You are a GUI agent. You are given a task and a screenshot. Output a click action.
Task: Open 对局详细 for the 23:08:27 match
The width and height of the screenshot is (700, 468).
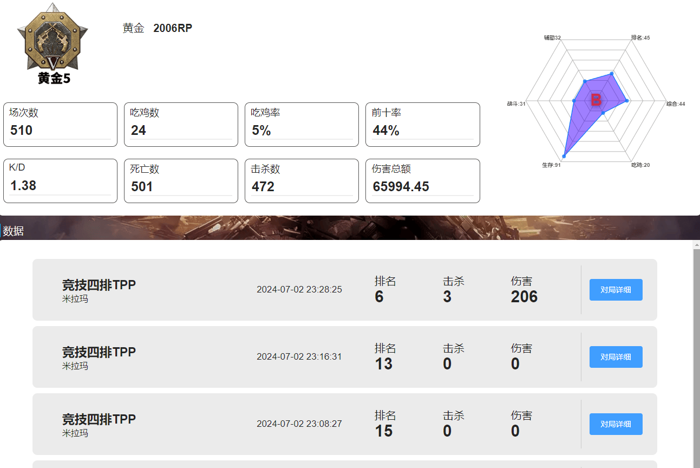pos(616,424)
